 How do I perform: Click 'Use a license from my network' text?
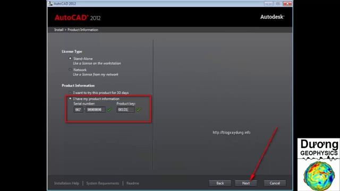[x=96, y=74]
